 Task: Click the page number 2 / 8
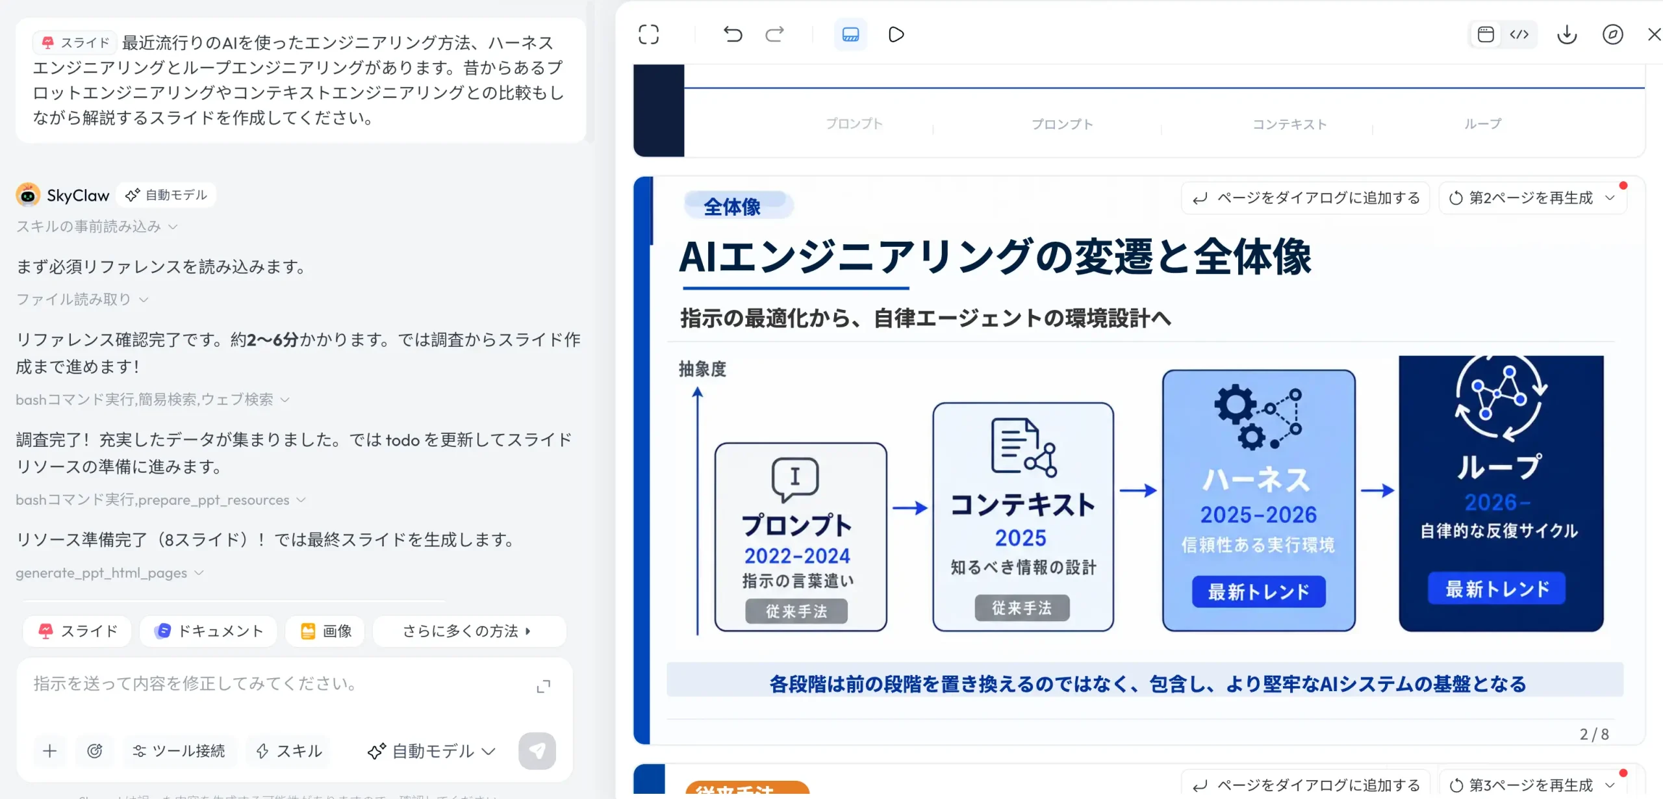[x=1594, y=734]
